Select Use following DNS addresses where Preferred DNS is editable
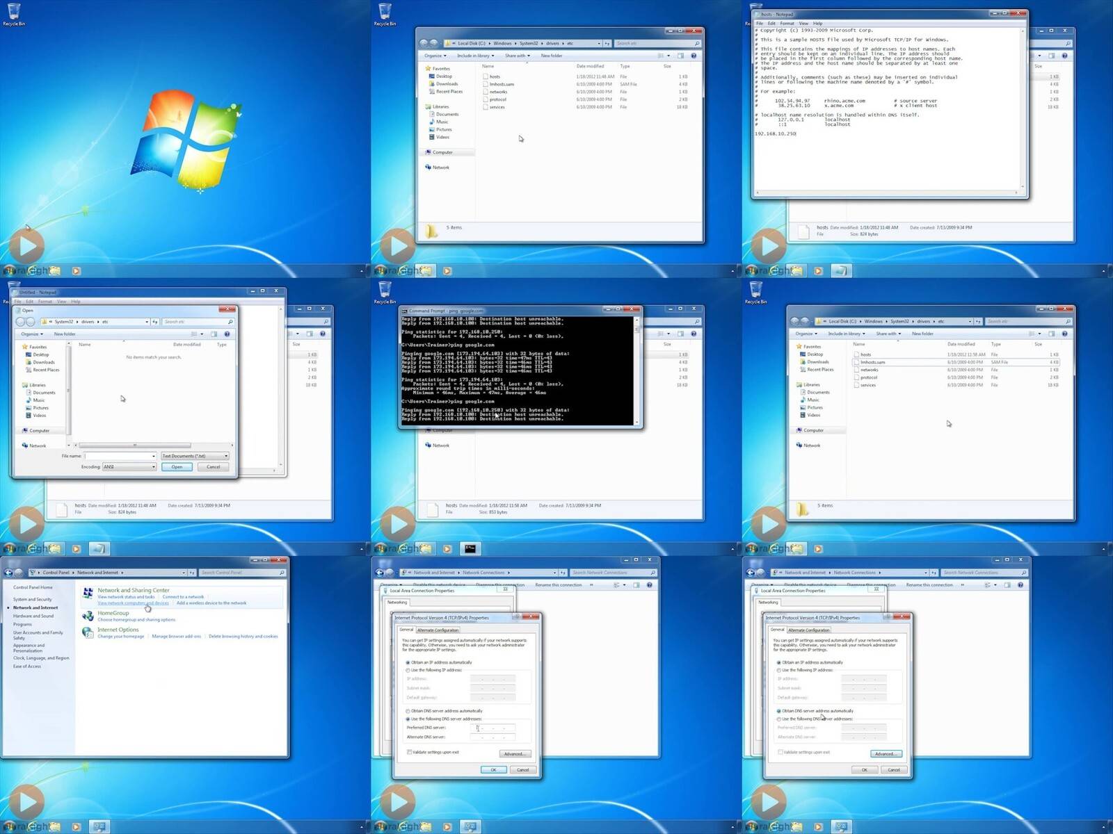Viewport: 1113px width, 834px height. pos(408,719)
